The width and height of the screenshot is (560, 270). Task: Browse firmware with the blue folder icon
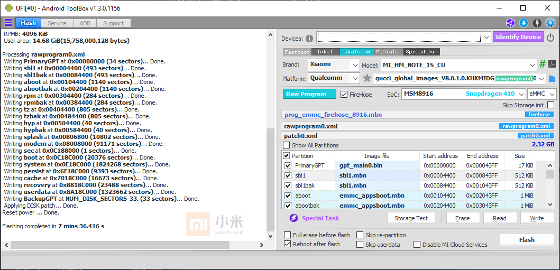point(552,79)
